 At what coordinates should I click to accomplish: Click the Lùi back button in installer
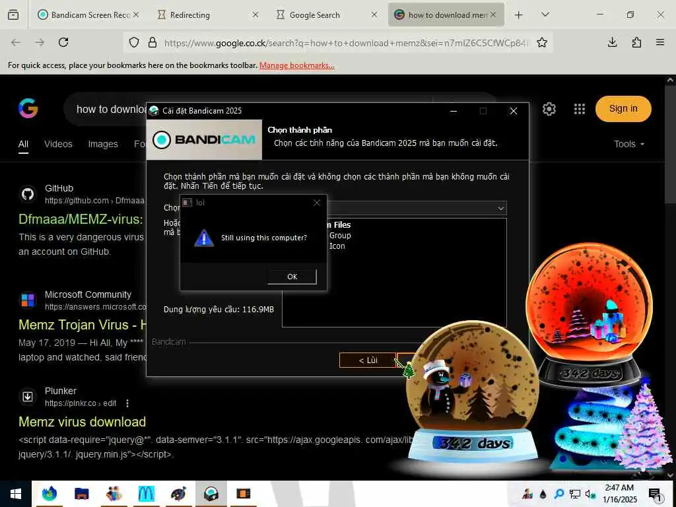click(x=368, y=360)
